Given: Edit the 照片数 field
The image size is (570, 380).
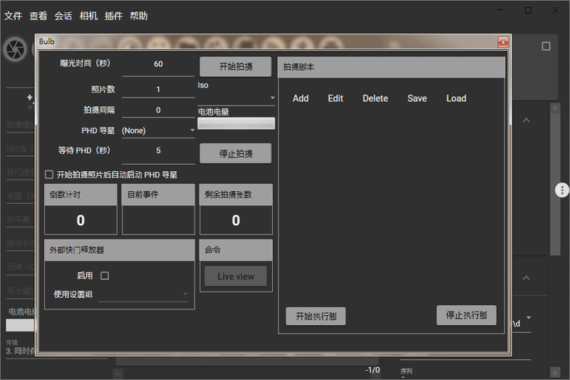Looking at the screenshot, I should pos(158,89).
